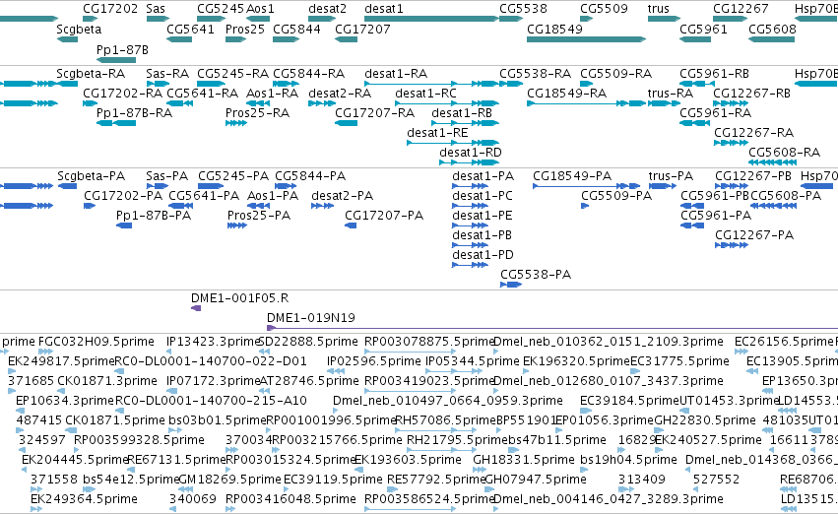Viewport: 838px width, 514px height.
Task: Select the Pros25-PA protein label
Action: pos(259,216)
